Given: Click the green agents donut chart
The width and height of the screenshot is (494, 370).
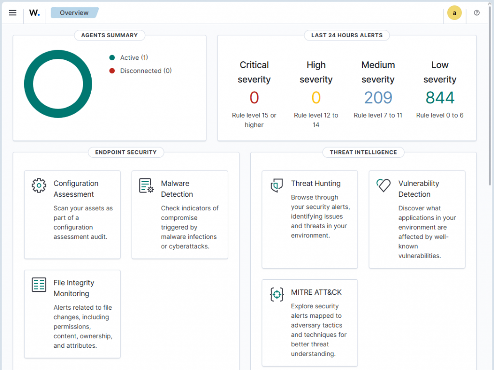Looking at the screenshot, I should [58, 84].
